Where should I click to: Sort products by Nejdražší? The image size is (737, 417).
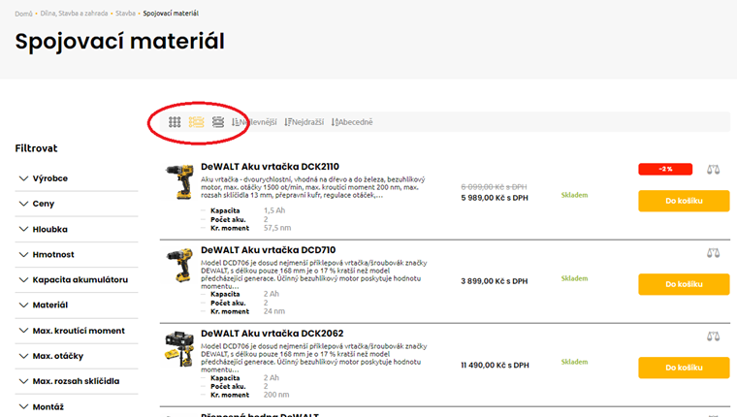click(x=304, y=122)
